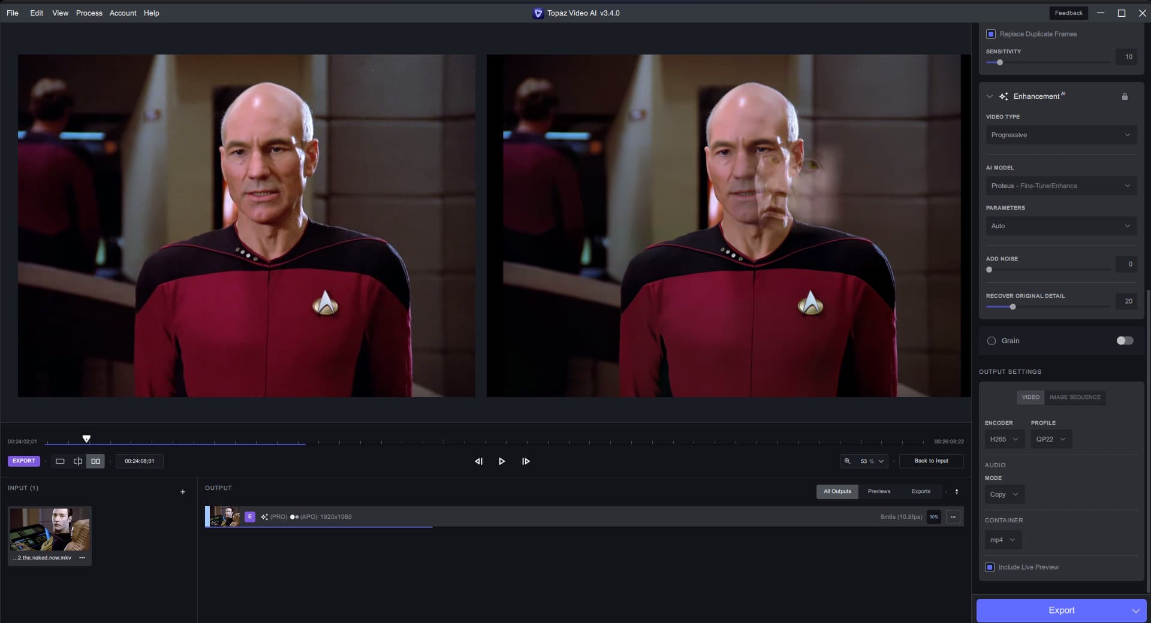Switch to Image Sequence tab
This screenshot has height=623, width=1151.
1074,397
